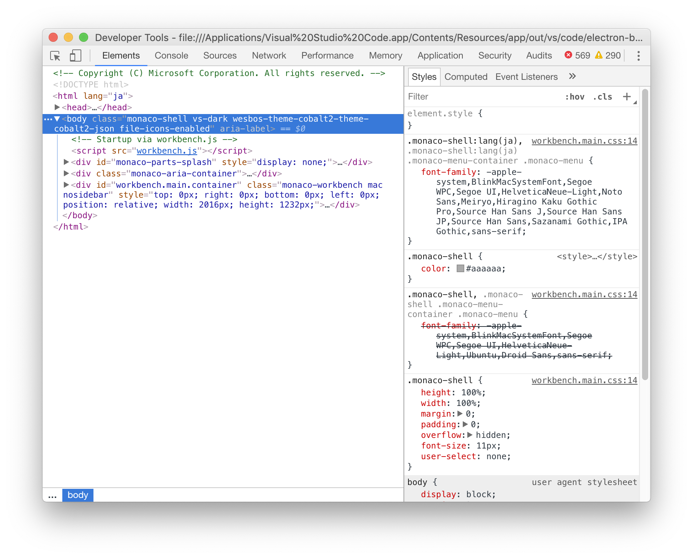Open the more panels chevron icon
Image resolution: width=693 pixels, height=558 pixels.
pos(572,76)
